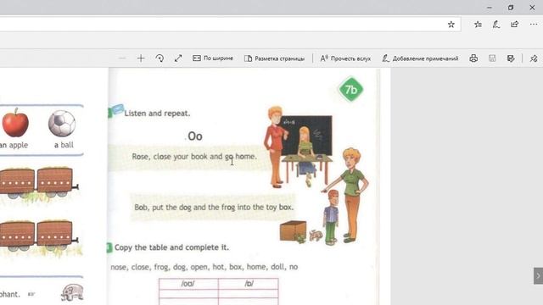Image resolution: width=543 pixels, height=305 pixels.
Task: Fit page to width (По ширине)
Action: pos(213,58)
